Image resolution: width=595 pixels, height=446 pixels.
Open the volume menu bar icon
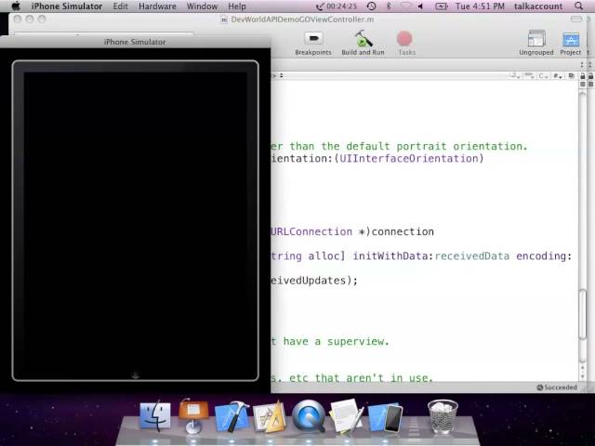tap(420, 7)
